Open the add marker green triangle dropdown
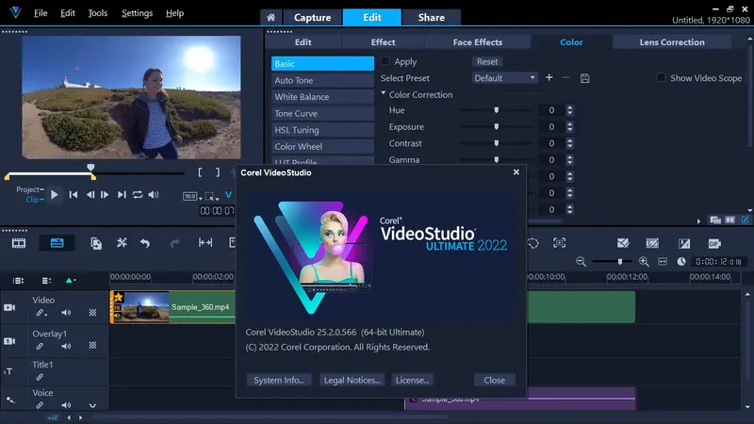The width and height of the screenshot is (754, 424). pyautogui.click(x=71, y=280)
